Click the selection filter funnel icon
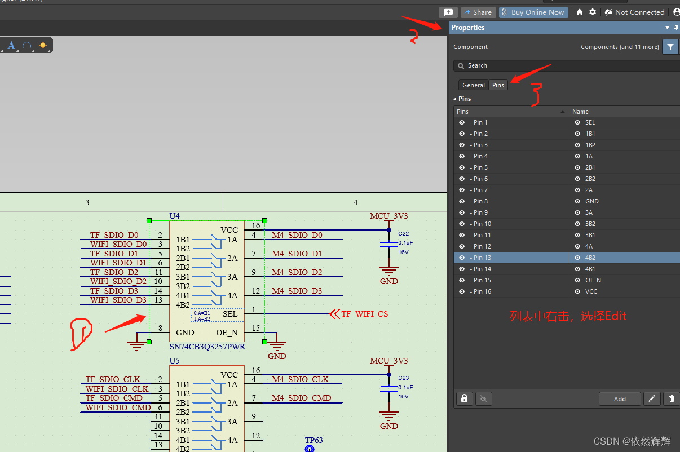 pyautogui.click(x=670, y=47)
